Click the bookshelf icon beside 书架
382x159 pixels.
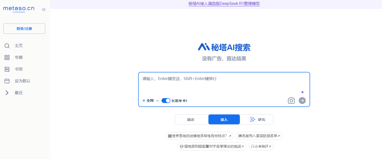click(7, 69)
